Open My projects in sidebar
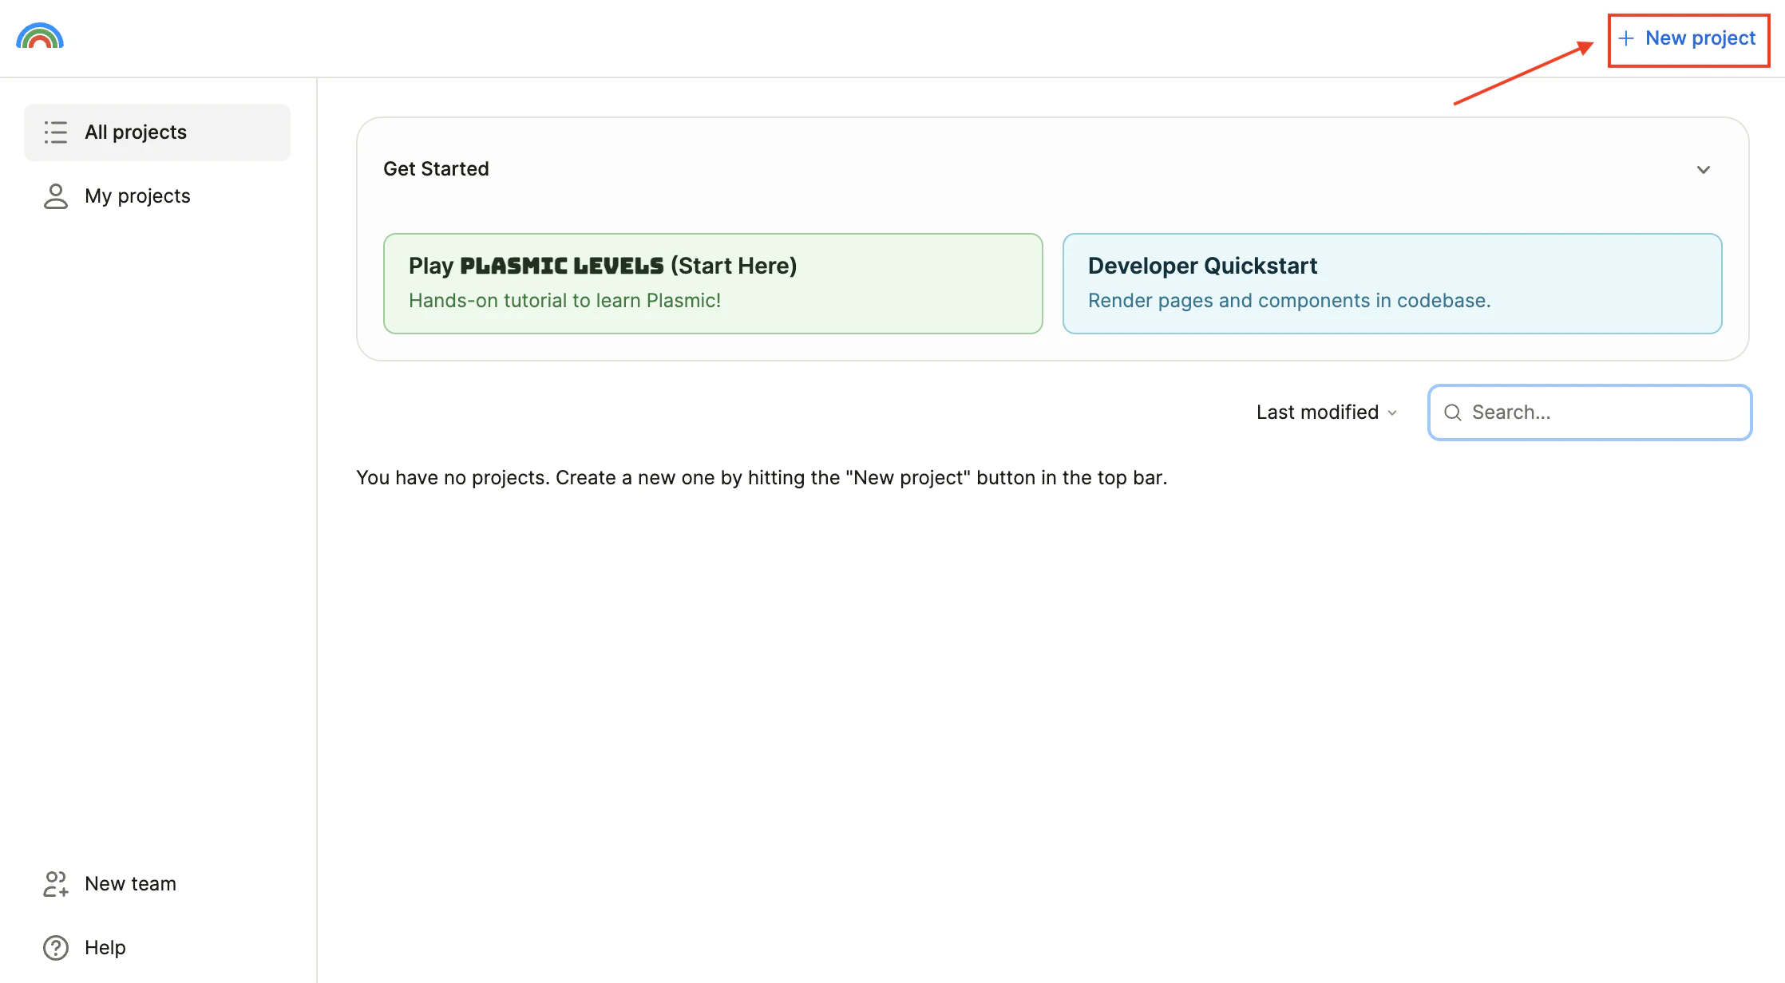 pyautogui.click(x=157, y=196)
